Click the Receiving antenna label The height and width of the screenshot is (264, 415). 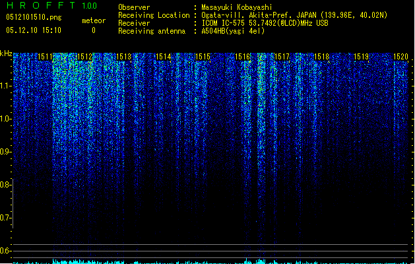(x=152, y=31)
